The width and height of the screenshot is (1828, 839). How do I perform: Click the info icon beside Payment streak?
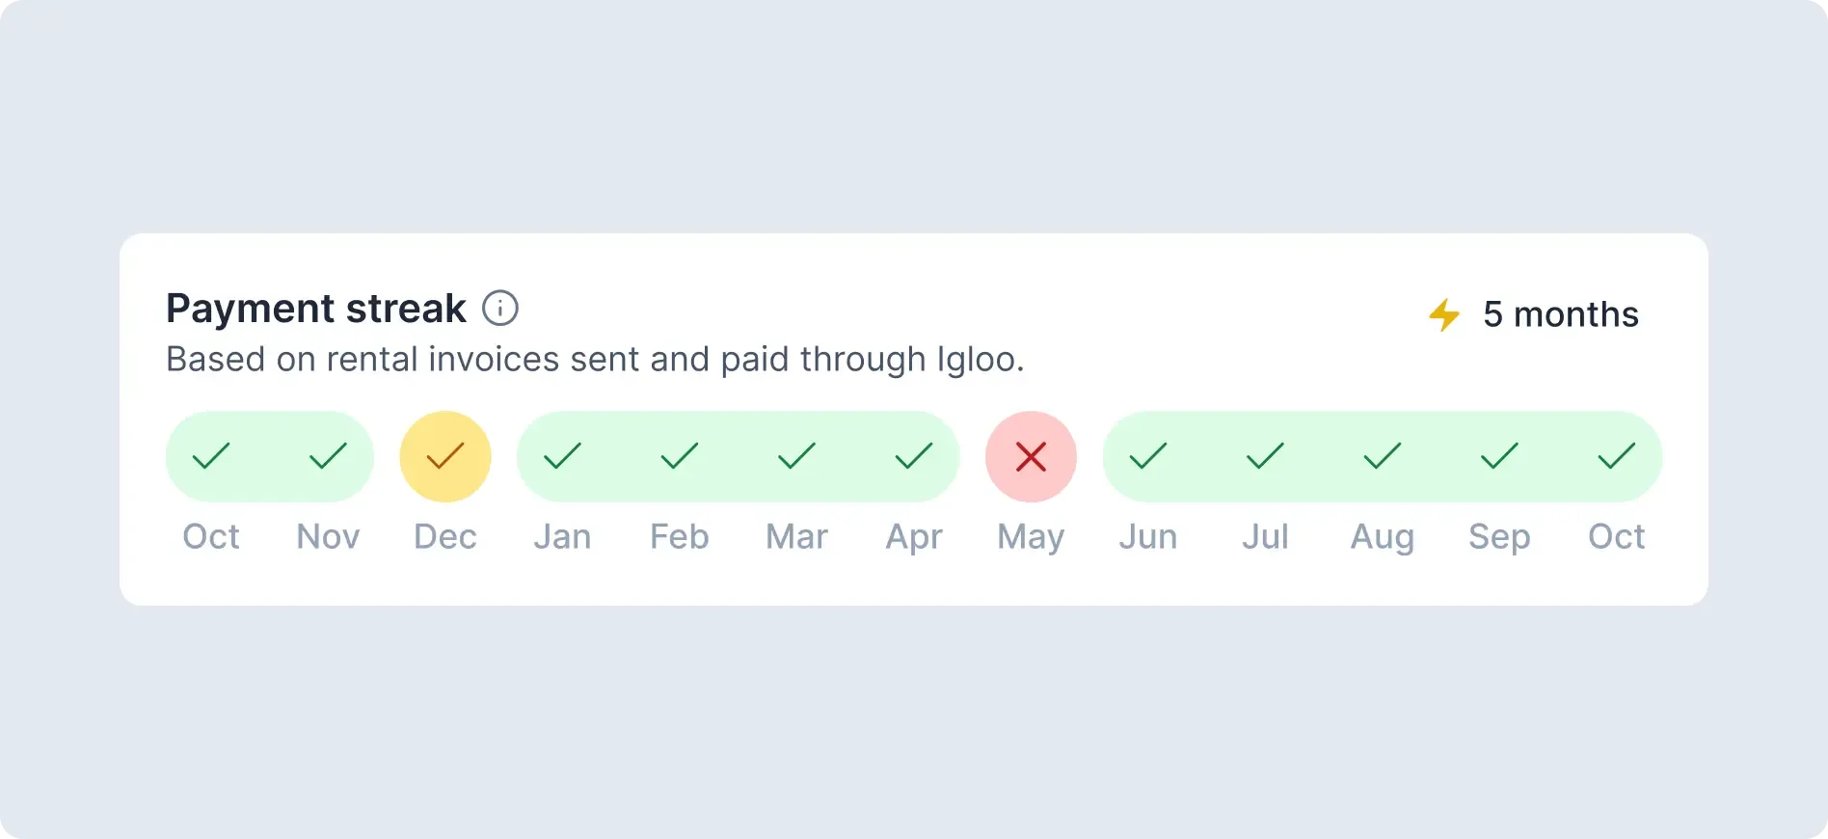tap(500, 309)
